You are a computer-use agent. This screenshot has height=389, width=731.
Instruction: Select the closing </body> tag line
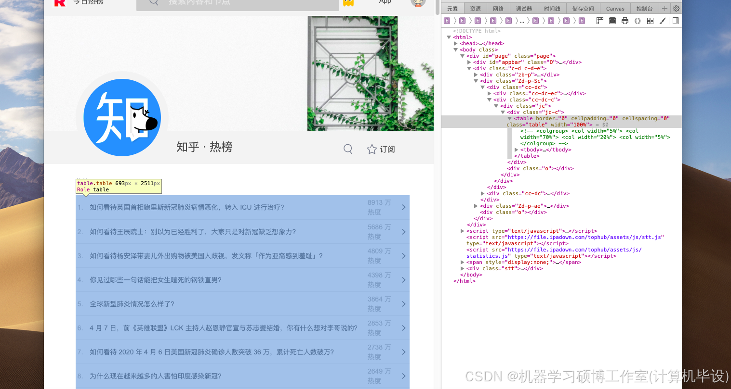pyautogui.click(x=471, y=275)
